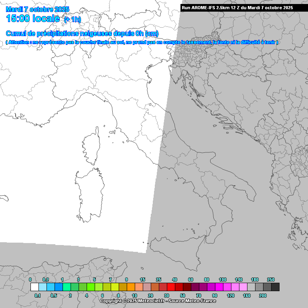Screen dimensions: 308x308
Task: Choose the yellow swatch between 7 and 8
Action: 115,287
